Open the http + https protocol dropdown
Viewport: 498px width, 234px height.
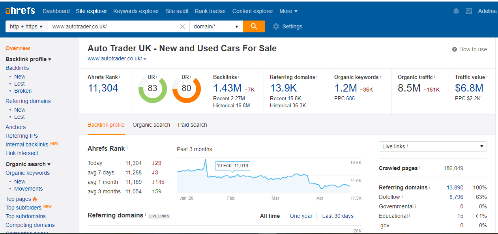[x=26, y=26]
